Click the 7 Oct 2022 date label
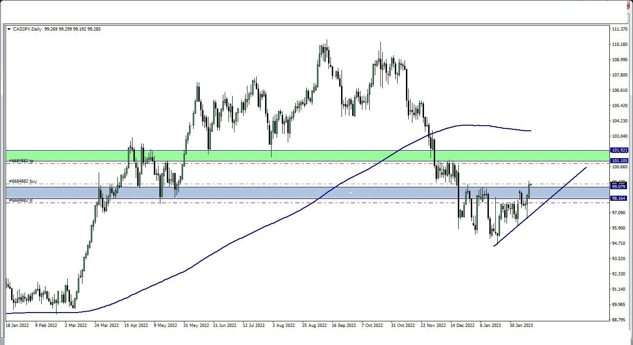 (373, 326)
